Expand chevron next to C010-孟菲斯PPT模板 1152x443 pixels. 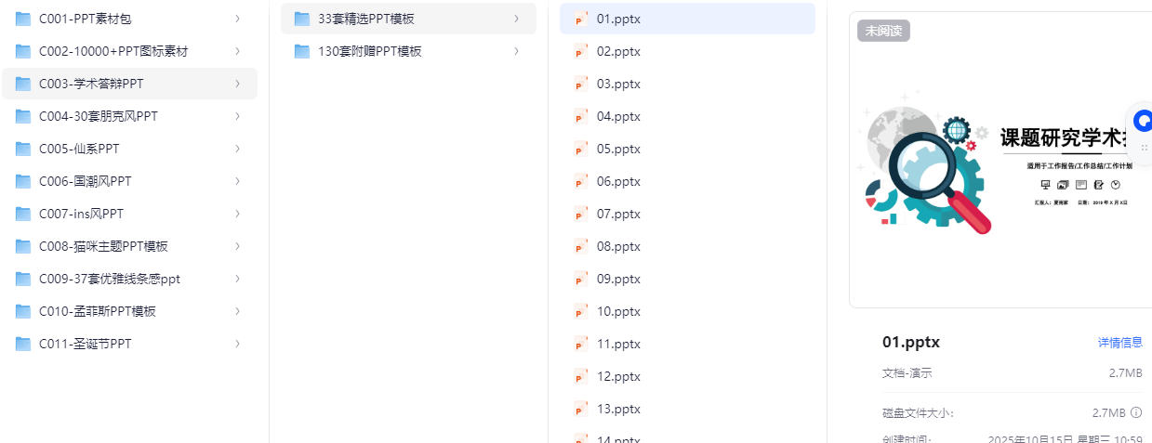pos(238,311)
